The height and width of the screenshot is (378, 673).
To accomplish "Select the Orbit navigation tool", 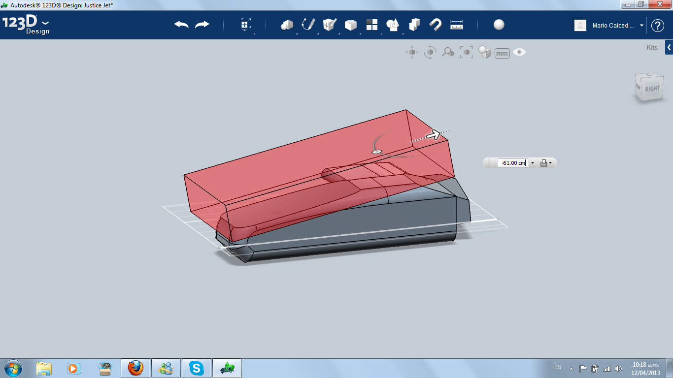I will [430, 52].
